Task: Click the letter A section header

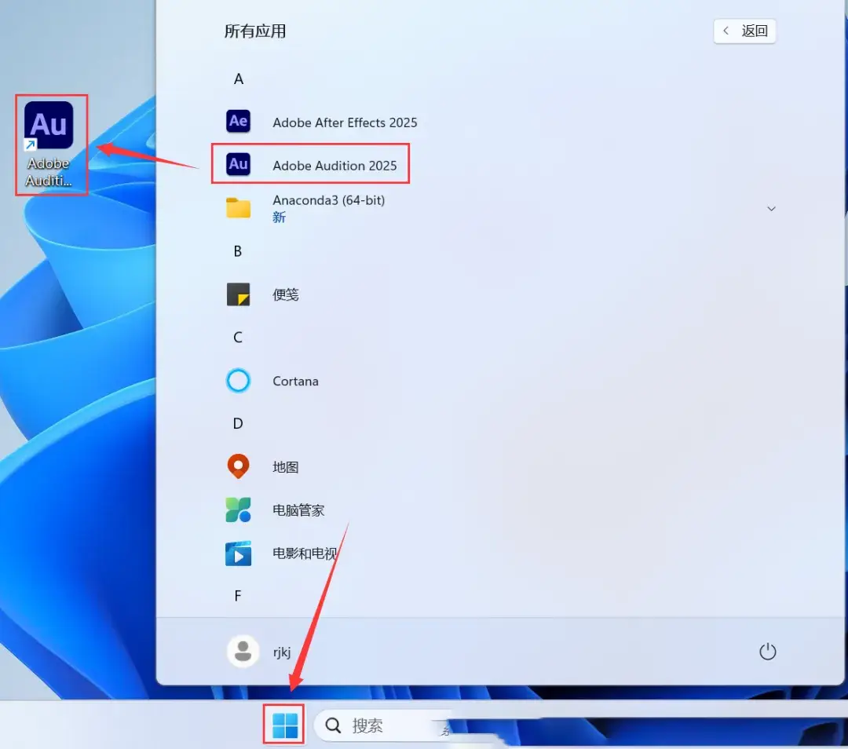Action: point(239,79)
